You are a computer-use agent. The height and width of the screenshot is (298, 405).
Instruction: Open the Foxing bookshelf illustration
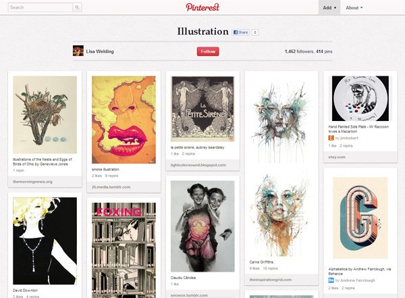[124, 250]
